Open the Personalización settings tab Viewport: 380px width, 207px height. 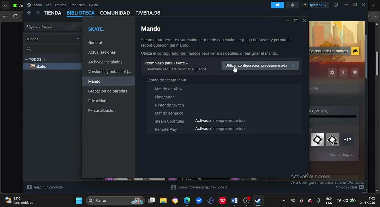coord(108,111)
